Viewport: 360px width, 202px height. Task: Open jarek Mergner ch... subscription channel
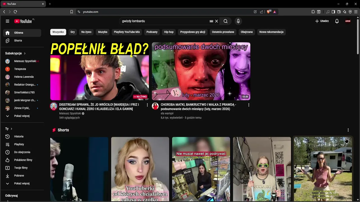[22, 100]
